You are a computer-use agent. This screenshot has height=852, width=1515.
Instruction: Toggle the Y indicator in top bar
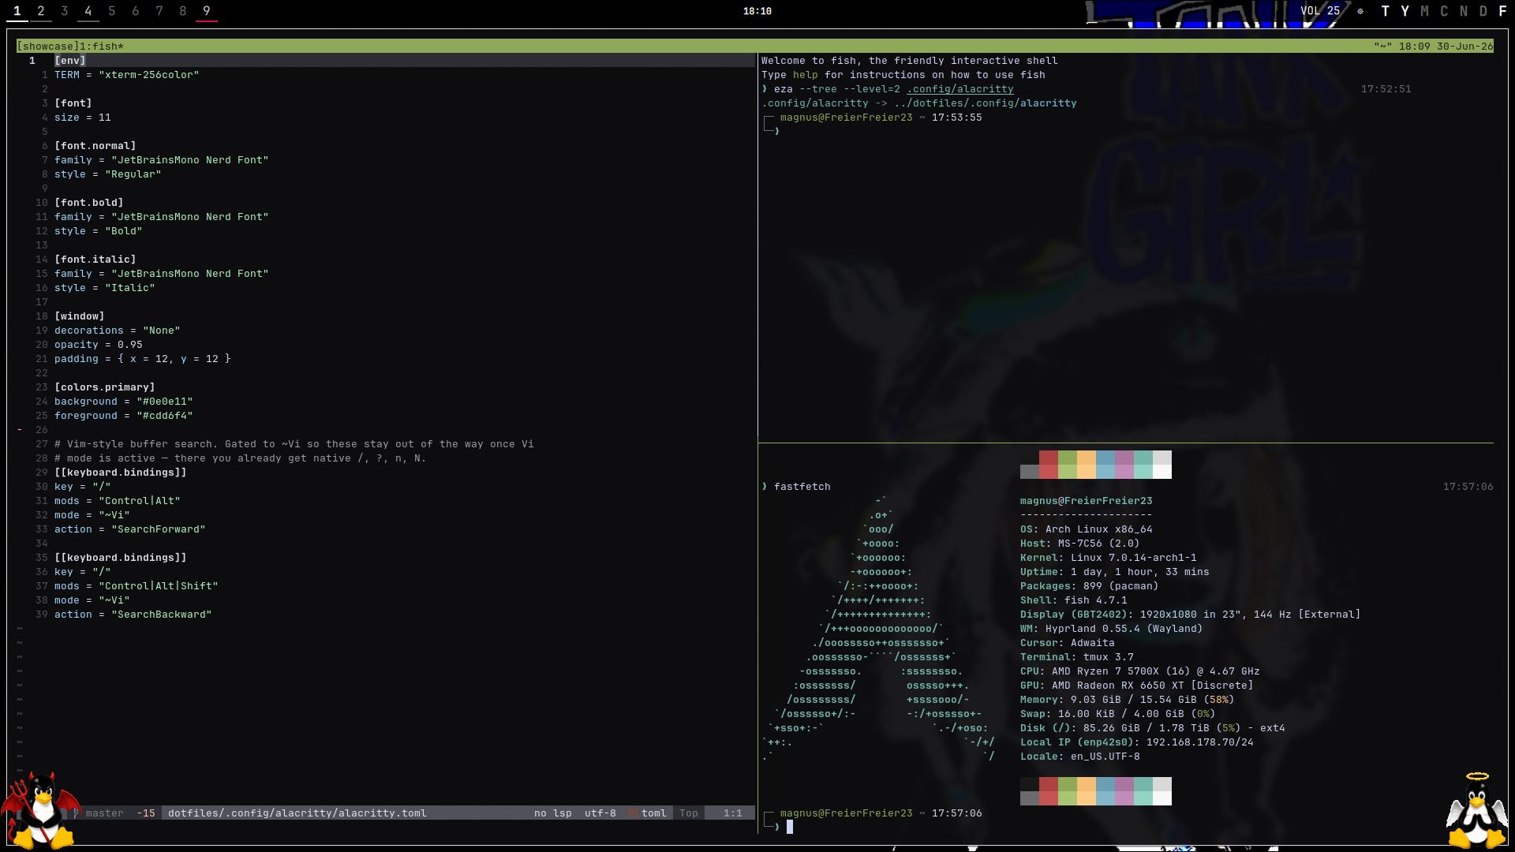[x=1405, y=11]
